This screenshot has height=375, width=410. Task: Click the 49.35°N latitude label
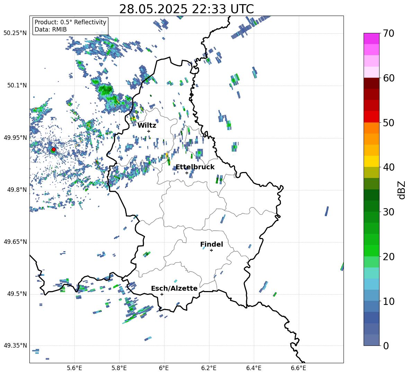tap(15, 346)
